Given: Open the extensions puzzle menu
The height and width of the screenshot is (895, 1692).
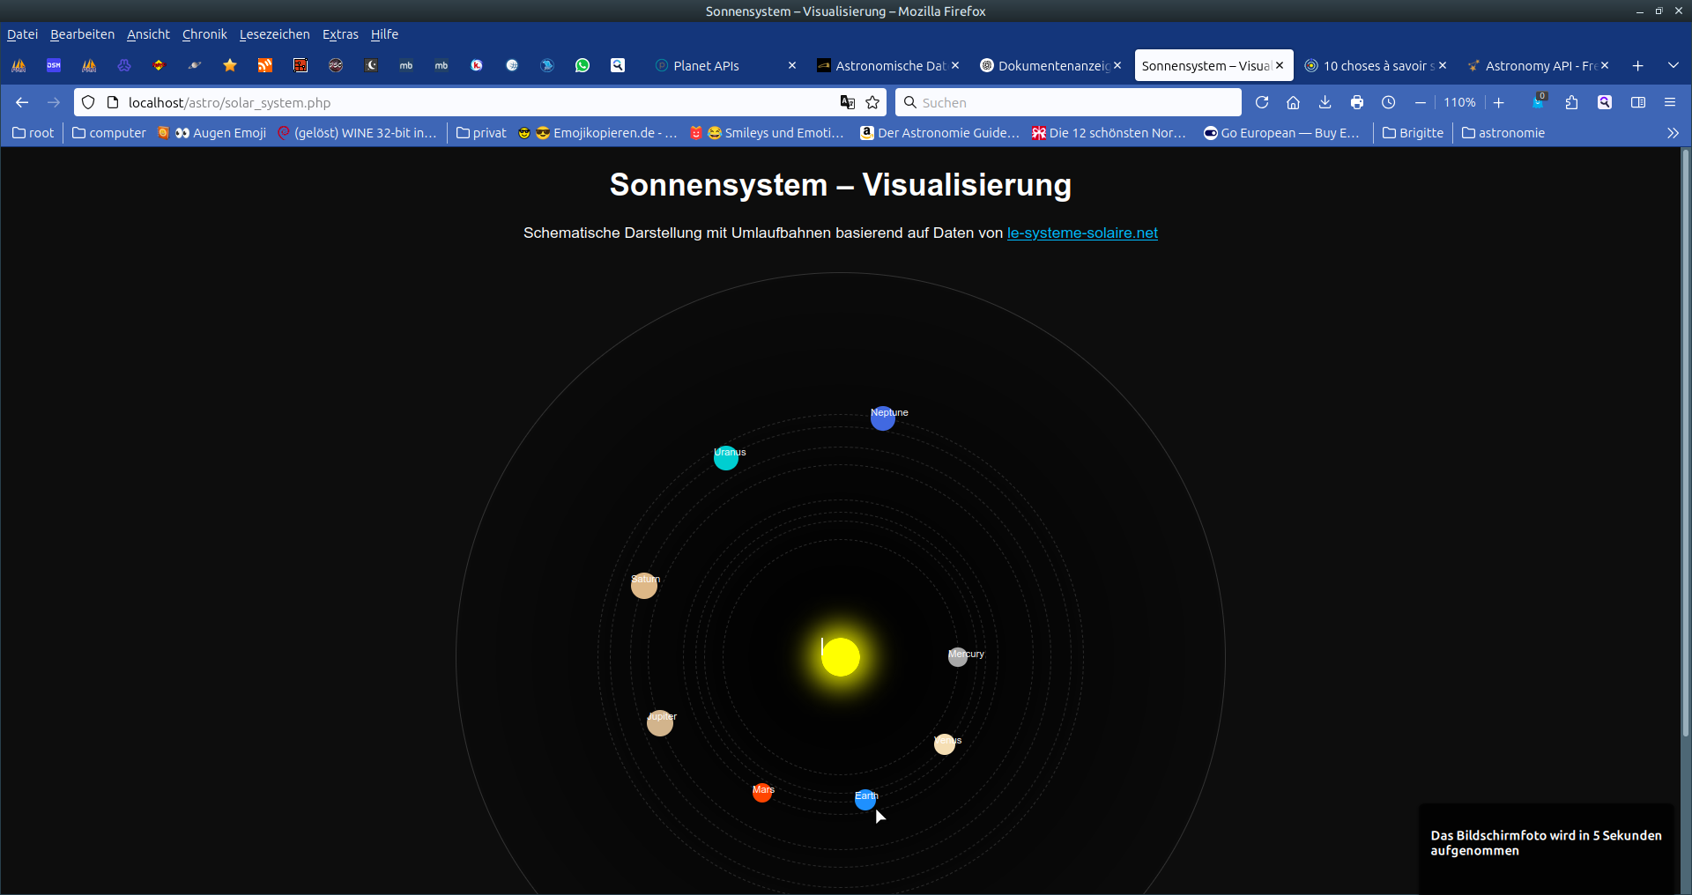Looking at the screenshot, I should pos(1572,102).
